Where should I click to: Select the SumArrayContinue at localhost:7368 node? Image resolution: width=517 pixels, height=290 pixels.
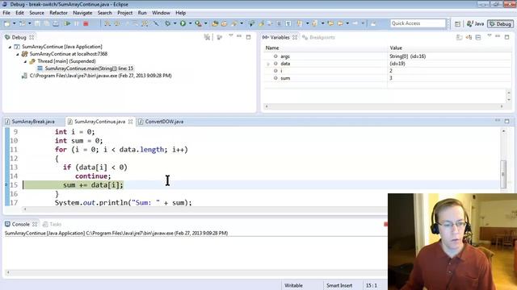tap(68, 54)
